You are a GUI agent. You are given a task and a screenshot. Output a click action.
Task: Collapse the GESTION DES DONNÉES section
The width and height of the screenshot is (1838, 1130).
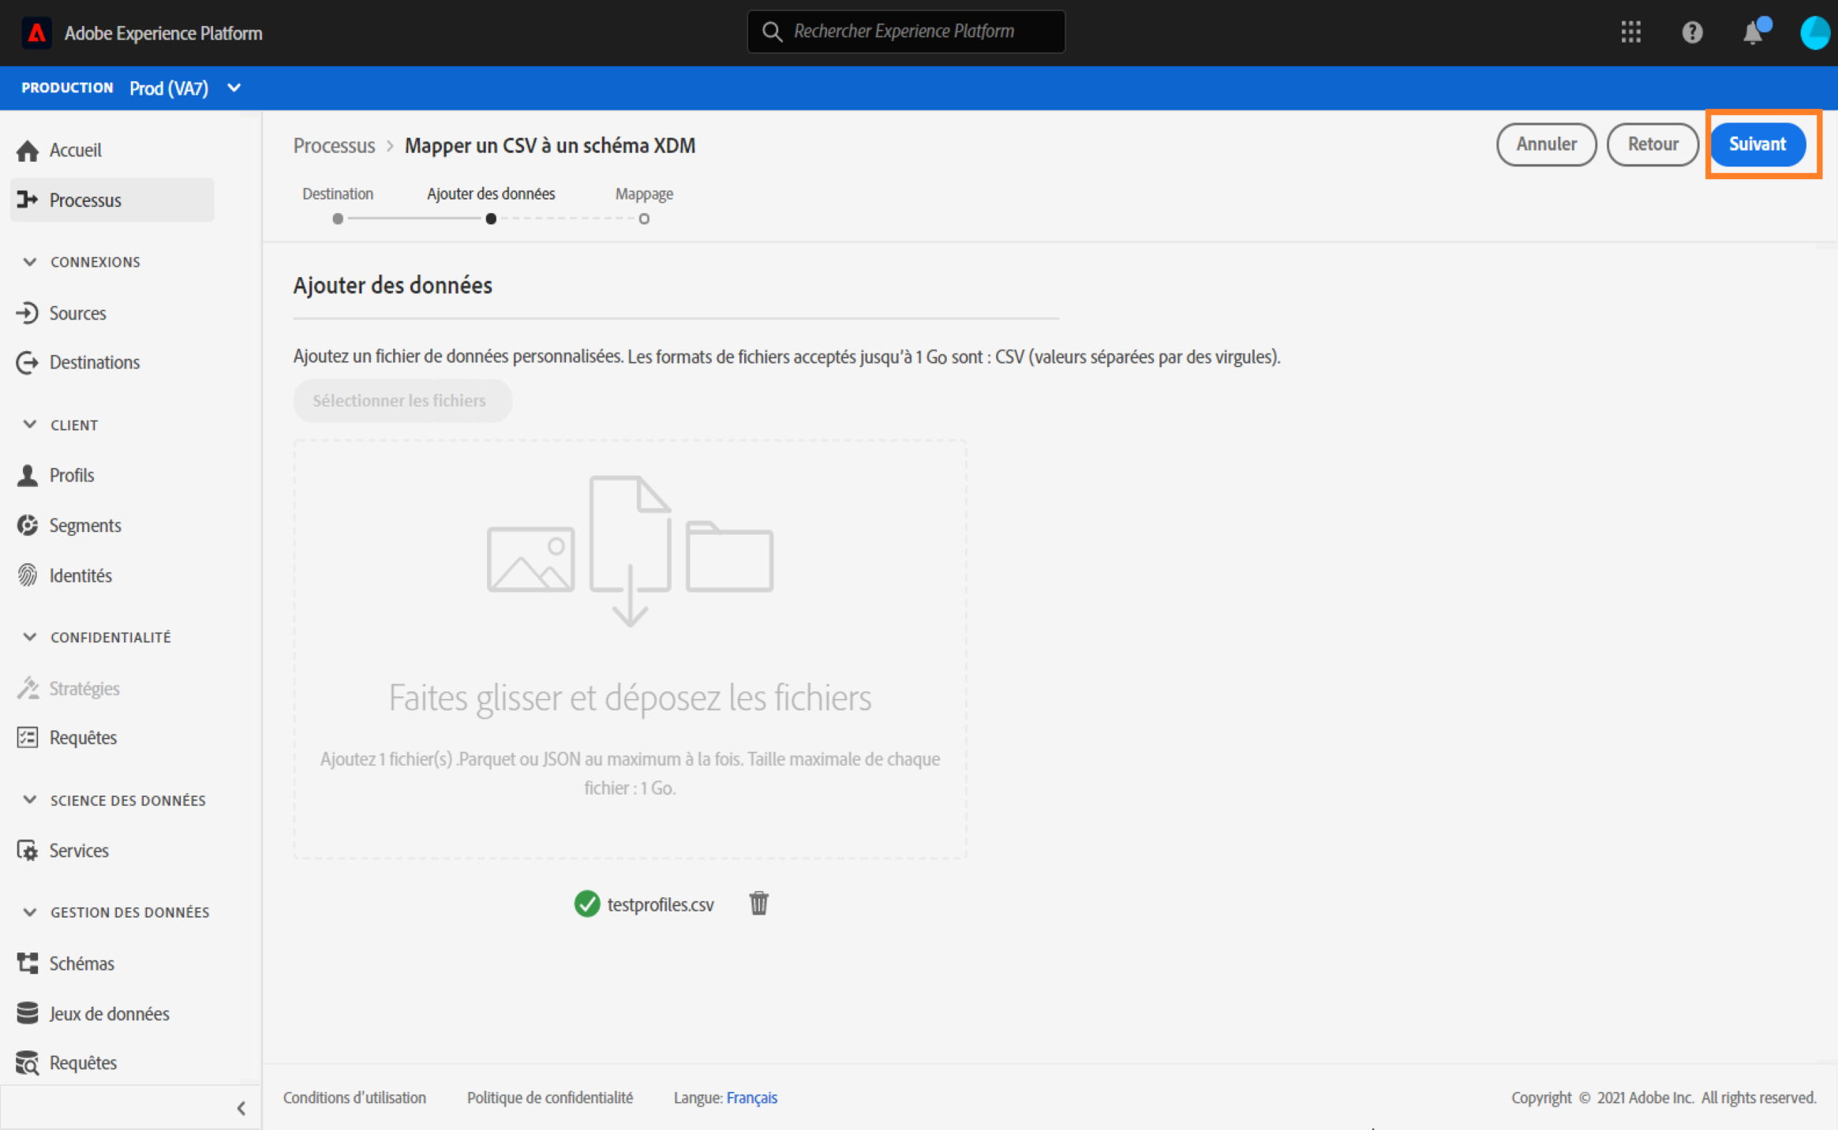[30, 912]
